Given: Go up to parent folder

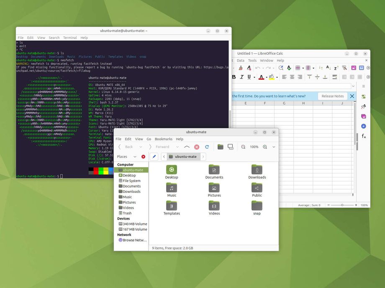Looking at the screenshot, I should click(x=187, y=147).
